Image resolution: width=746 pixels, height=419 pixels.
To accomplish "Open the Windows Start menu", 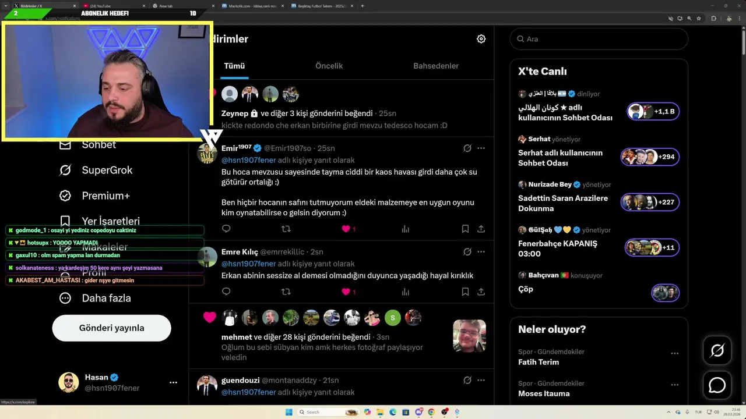I will click(288, 412).
